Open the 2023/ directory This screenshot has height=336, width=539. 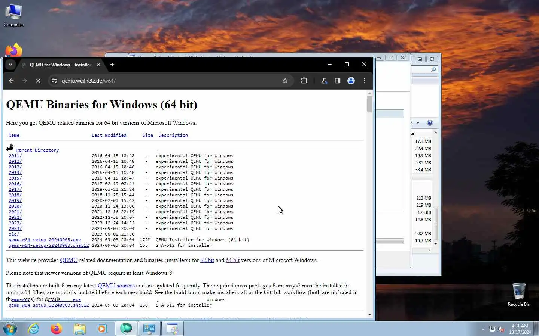pos(15,223)
